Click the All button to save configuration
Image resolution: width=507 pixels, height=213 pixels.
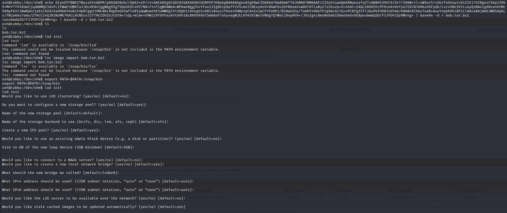(8, 170)
